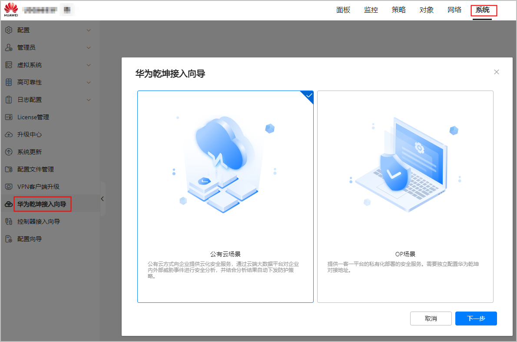The height and width of the screenshot is (342, 517).
Task: Expand the 高可靠性 menu chevron
Action: pos(89,83)
